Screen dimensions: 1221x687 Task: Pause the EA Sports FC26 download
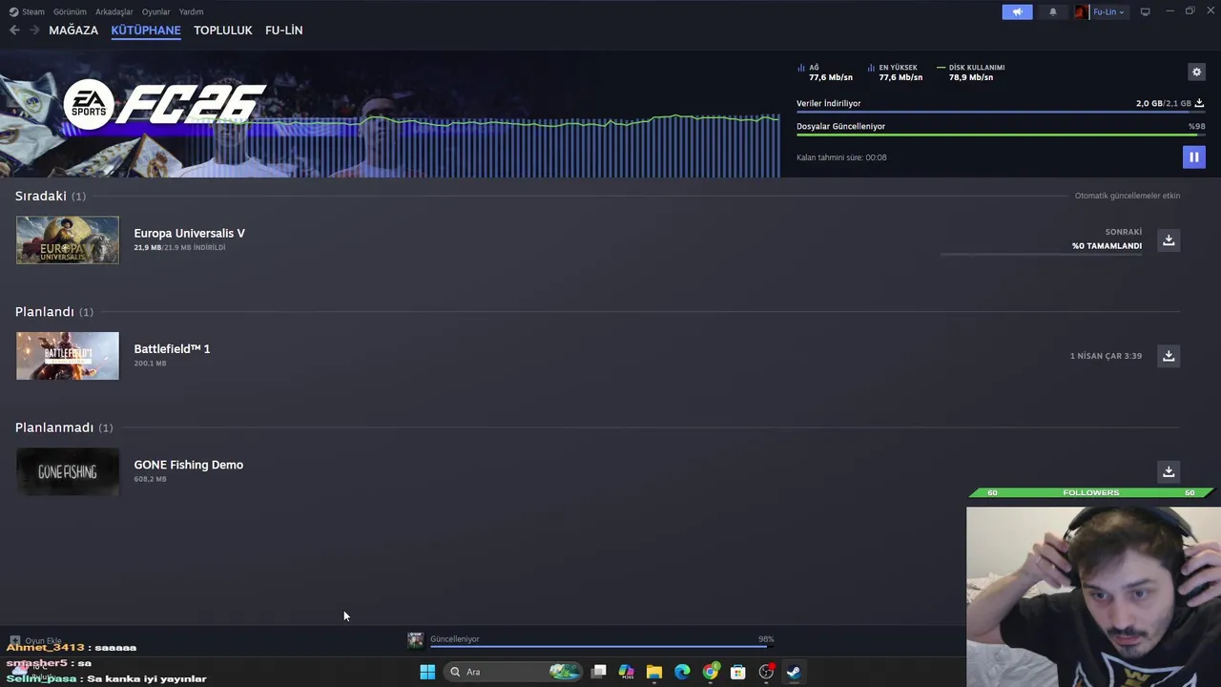click(x=1193, y=157)
